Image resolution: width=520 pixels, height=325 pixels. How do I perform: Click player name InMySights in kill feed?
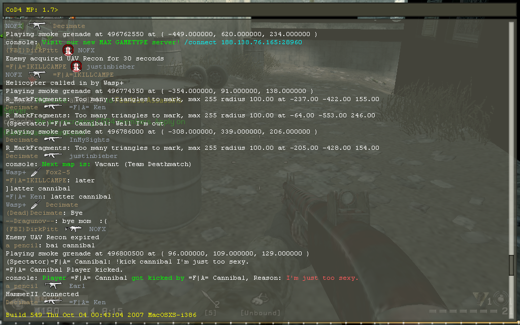(89, 140)
